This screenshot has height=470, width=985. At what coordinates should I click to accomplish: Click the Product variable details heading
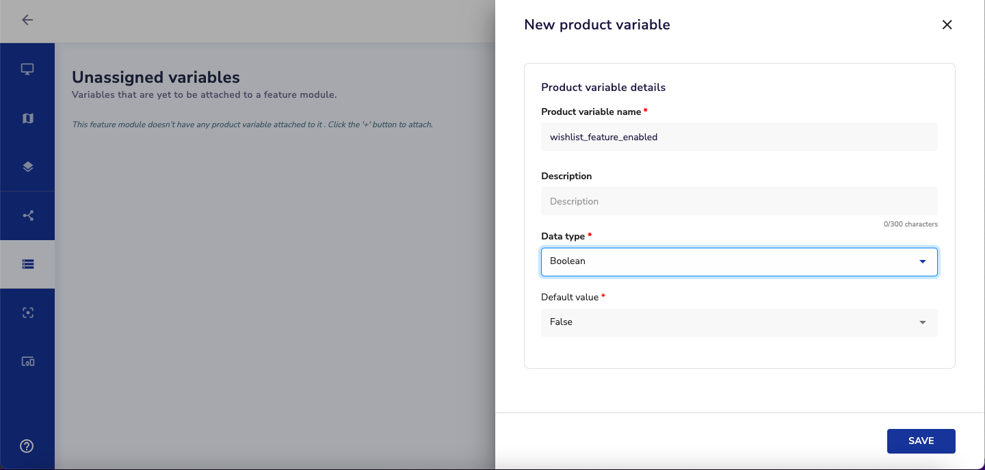click(x=603, y=88)
